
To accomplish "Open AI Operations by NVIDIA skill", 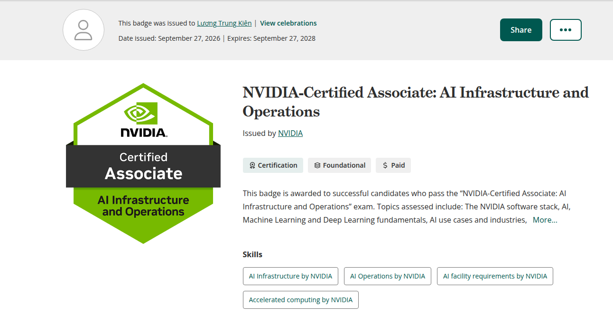I will 388,276.
